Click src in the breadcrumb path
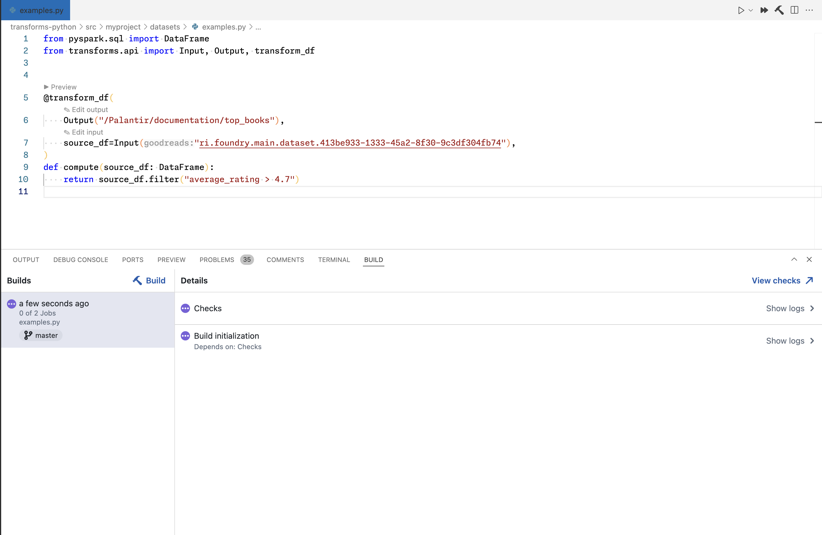This screenshot has width=822, height=535. point(91,27)
